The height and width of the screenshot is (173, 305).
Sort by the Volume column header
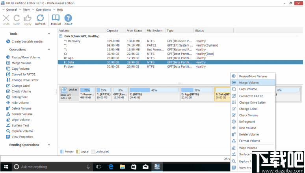[81, 31]
